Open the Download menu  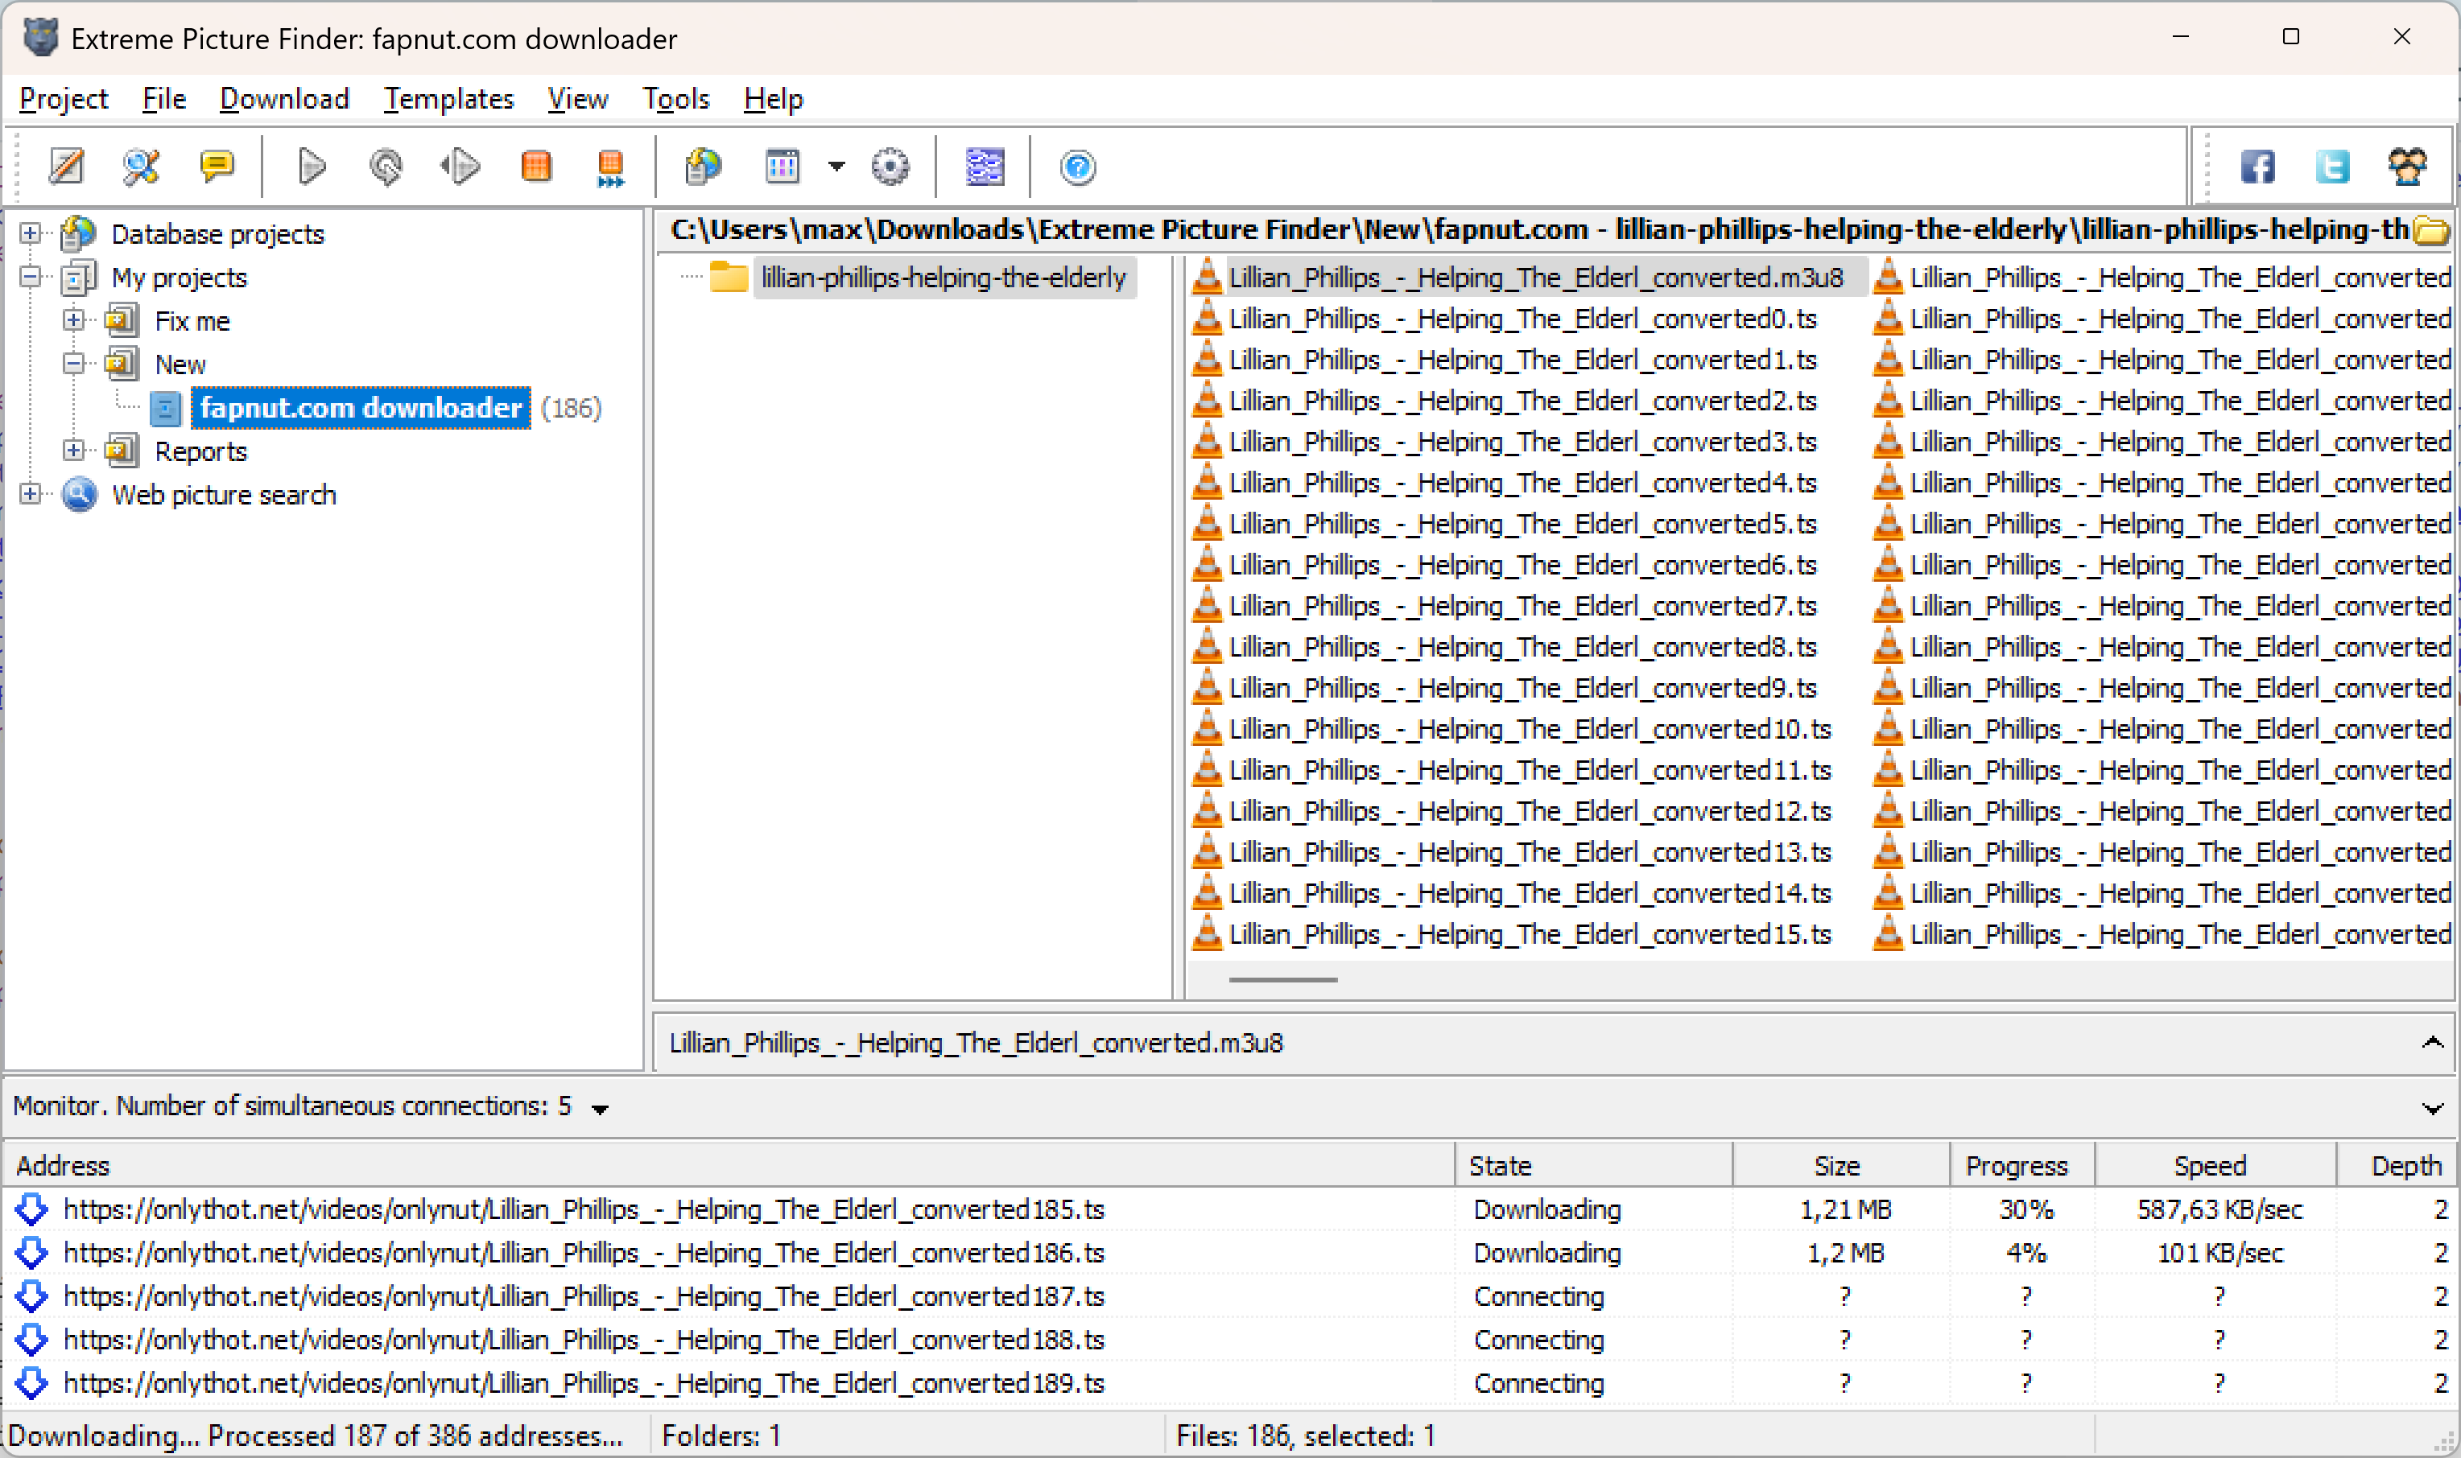click(x=285, y=98)
